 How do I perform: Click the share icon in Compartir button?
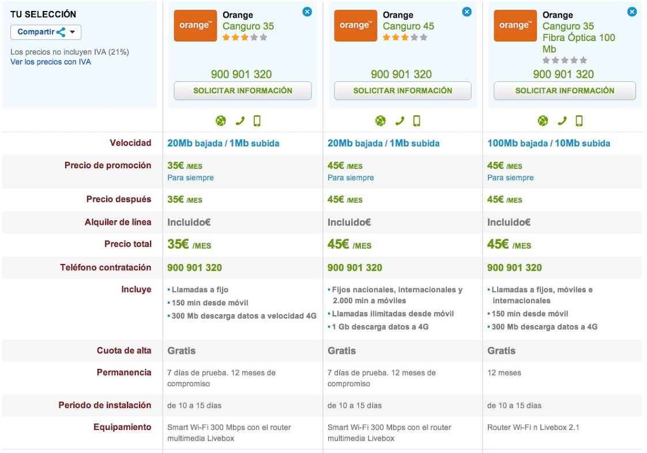click(x=61, y=32)
